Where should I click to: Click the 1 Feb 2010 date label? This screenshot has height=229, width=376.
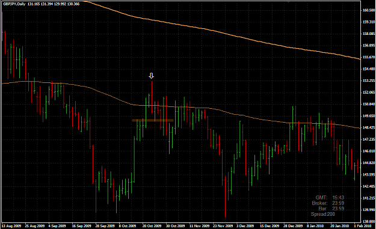pyautogui.click(x=362, y=226)
